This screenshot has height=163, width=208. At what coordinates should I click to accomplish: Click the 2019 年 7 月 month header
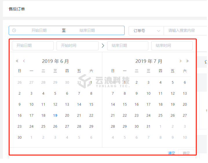click(x=149, y=61)
